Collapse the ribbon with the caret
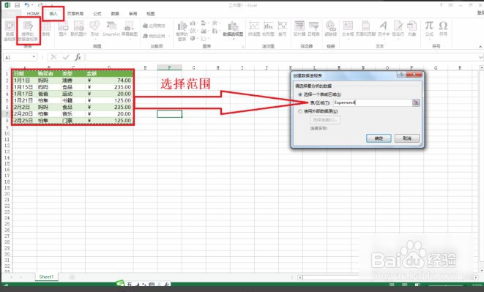Image resolution: width=484 pixels, height=292 pixels. pos(480,47)
